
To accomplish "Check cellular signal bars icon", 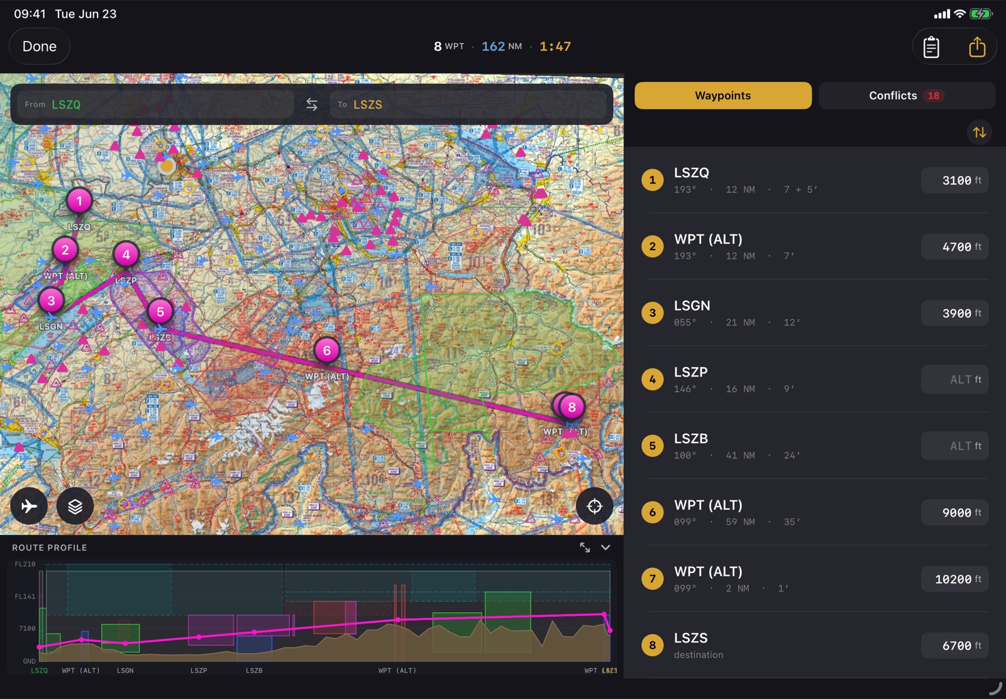I will tap(942, 14).
